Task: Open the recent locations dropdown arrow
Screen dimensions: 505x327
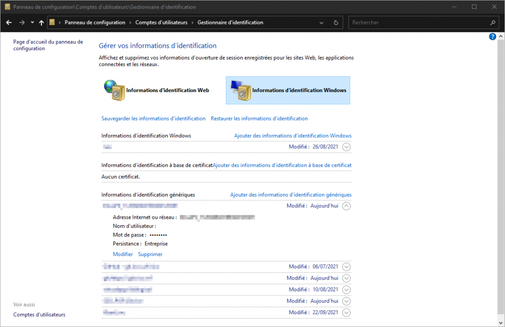Action: point(32,23)
